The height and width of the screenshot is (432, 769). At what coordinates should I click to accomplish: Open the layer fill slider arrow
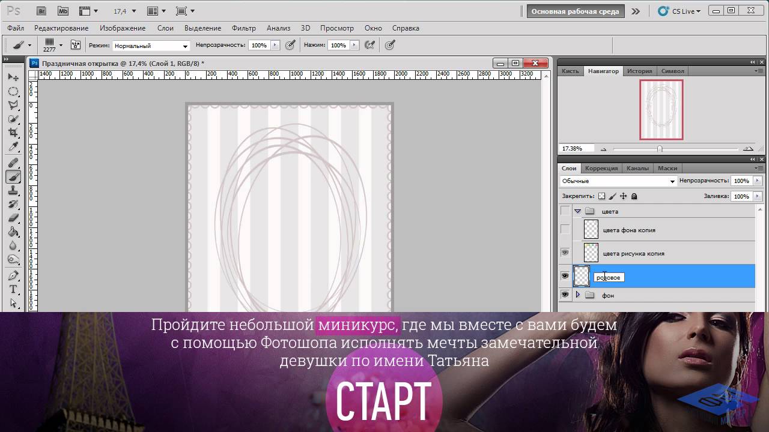tap(757, 196)
